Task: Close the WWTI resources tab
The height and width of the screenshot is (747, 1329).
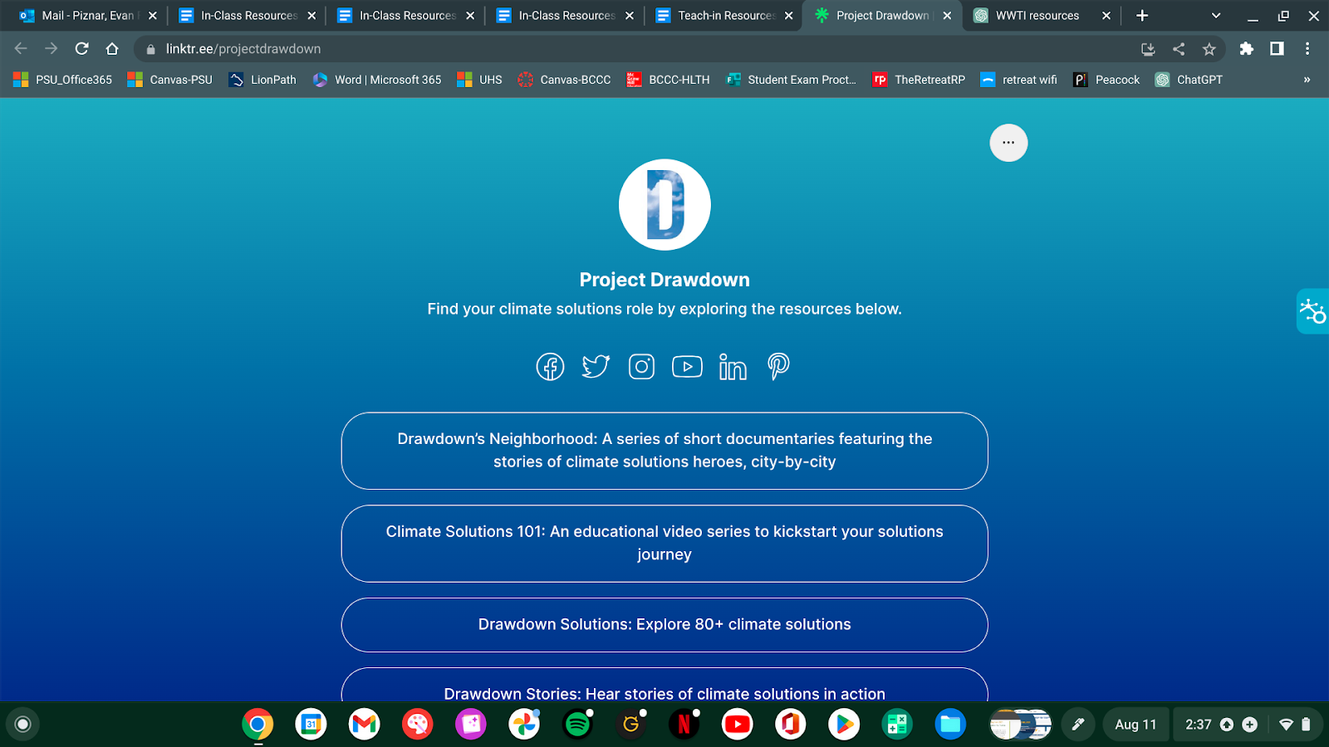Action: (x=1106, y=16)
